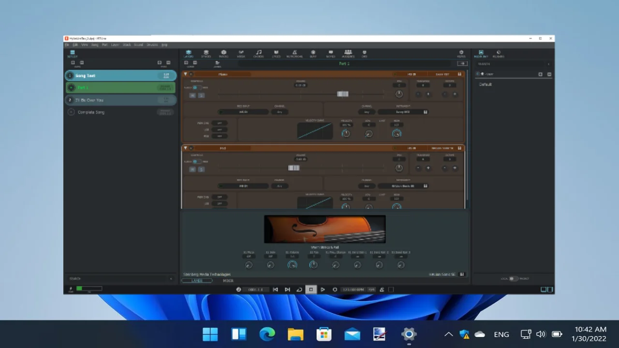The width and height of the screenshot is (619, 348).
Task: Open the Views icon in toolbar
Action: click(x=461, y=53)
